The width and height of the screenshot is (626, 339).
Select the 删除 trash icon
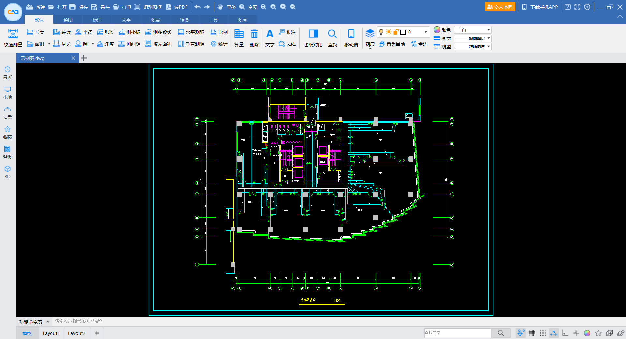tap(254, 37)
